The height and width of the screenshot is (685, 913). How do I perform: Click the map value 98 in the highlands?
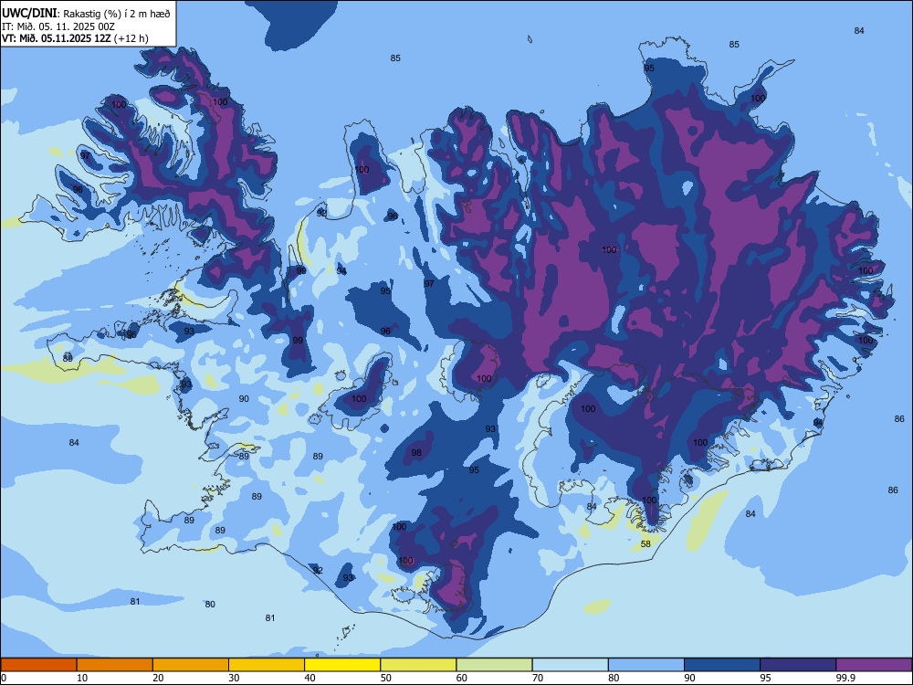point(416,453)
